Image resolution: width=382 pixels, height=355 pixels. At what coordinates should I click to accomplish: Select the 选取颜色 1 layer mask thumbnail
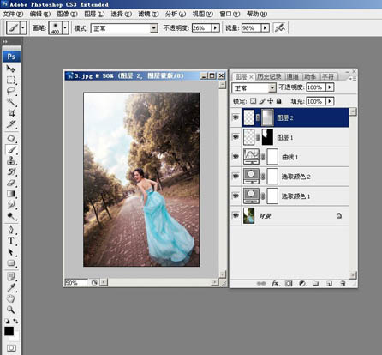click(272, 196)
